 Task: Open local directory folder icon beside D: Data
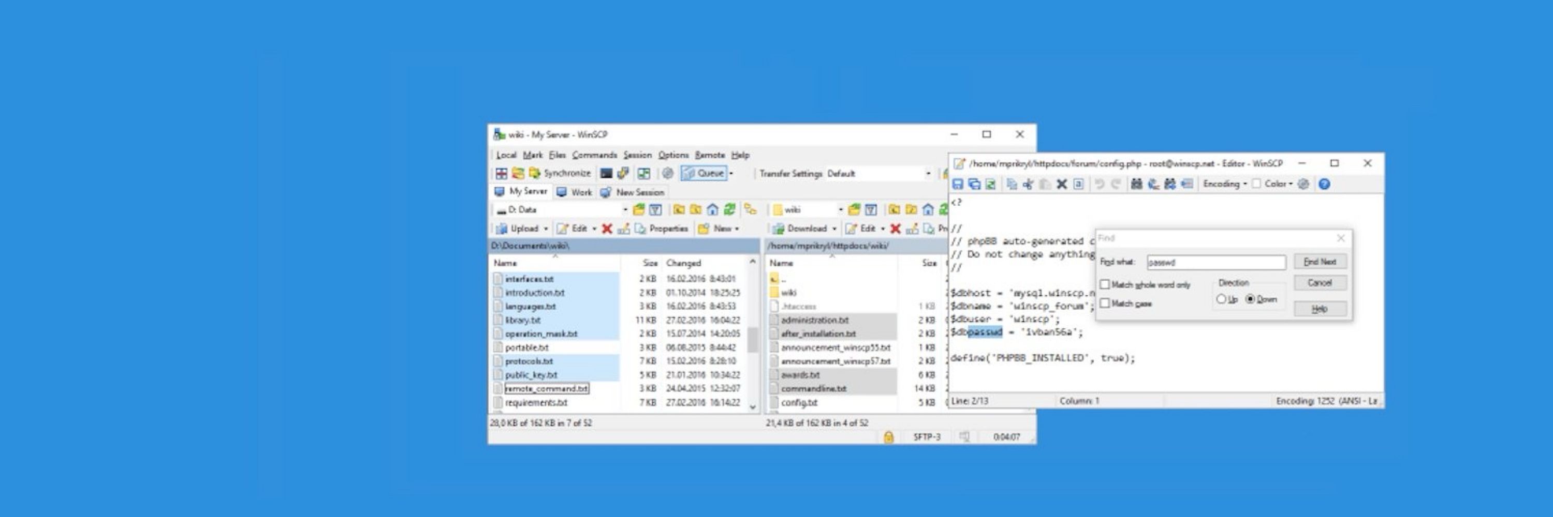[x=638, y=209]
